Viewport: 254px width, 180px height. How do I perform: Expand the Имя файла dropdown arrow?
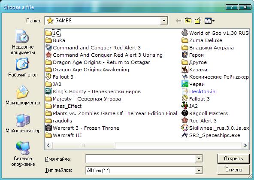199,159
